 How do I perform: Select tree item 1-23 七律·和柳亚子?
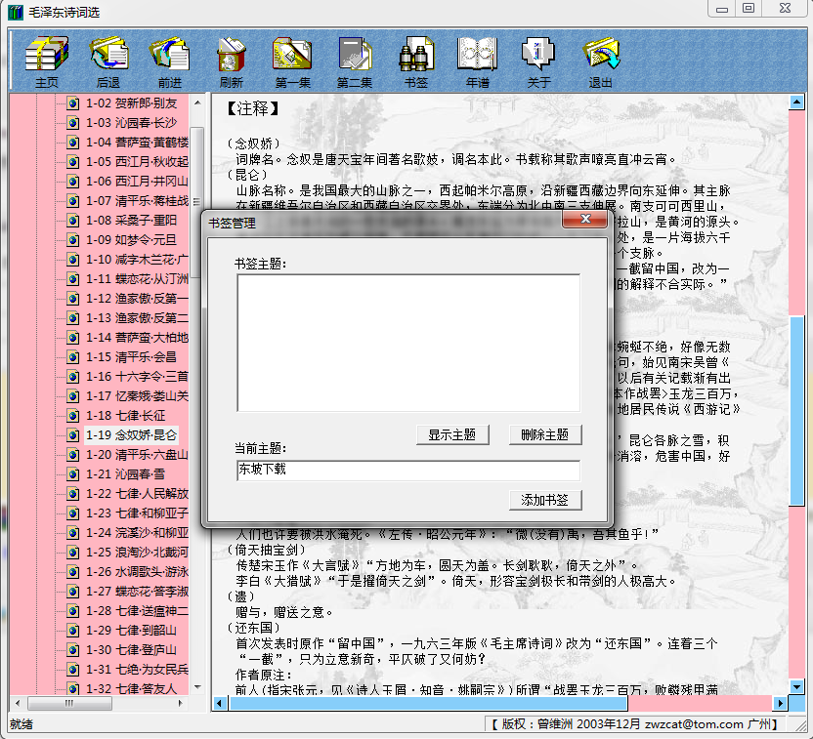pos(137,513)
